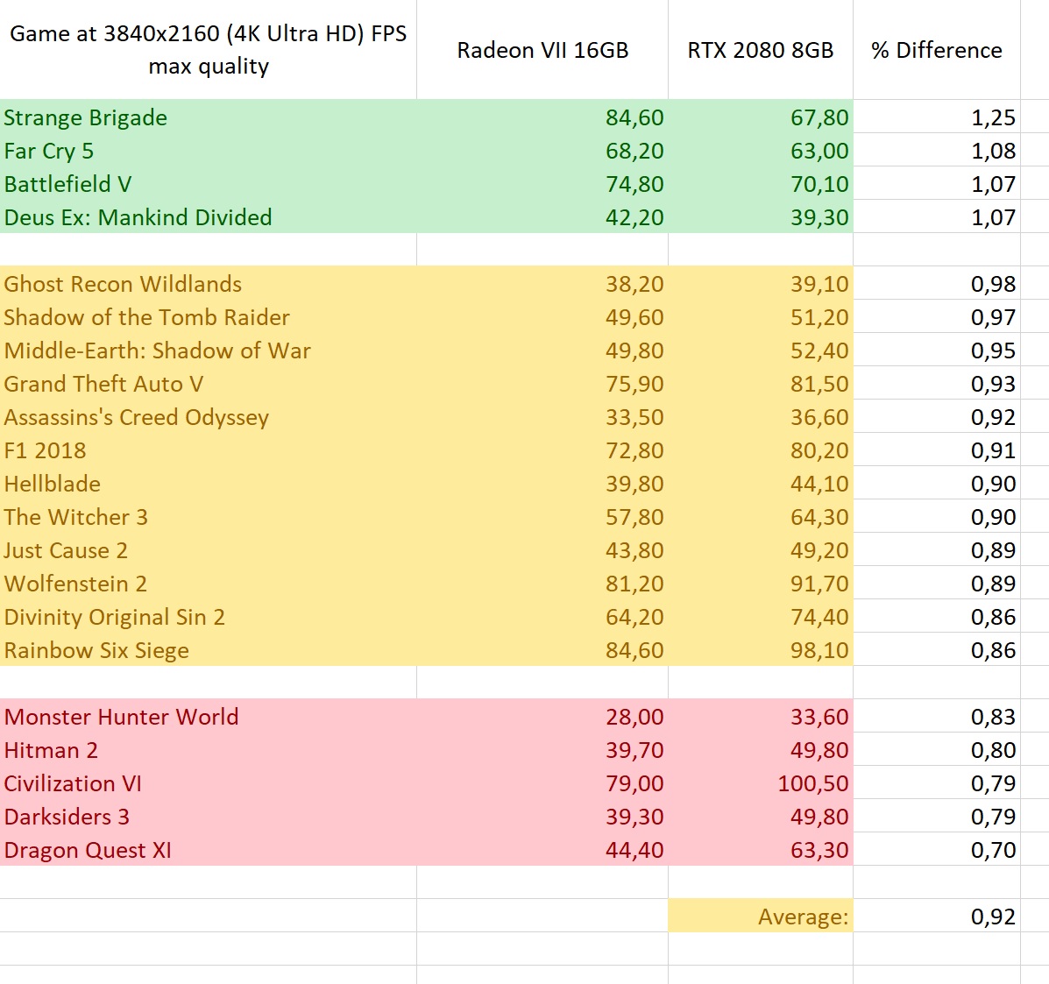Select Middle-Earth: Shadow of War cell
Viewport: 1049px width, 984px height.
coord(208,350)
